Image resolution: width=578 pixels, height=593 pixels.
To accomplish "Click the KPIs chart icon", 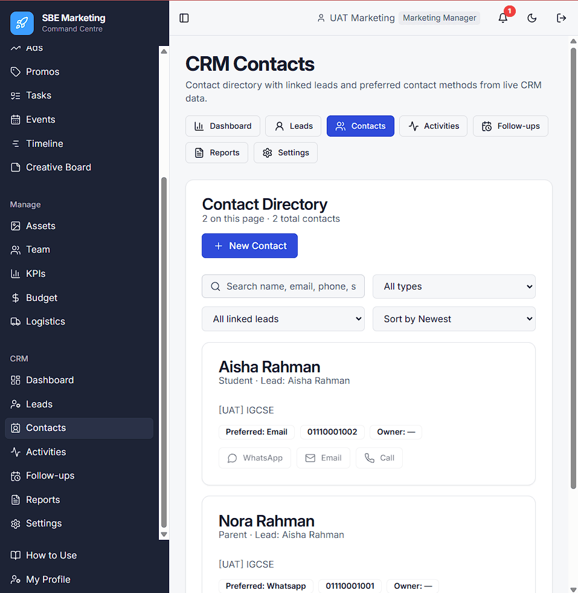I will [x=16, y=273].
